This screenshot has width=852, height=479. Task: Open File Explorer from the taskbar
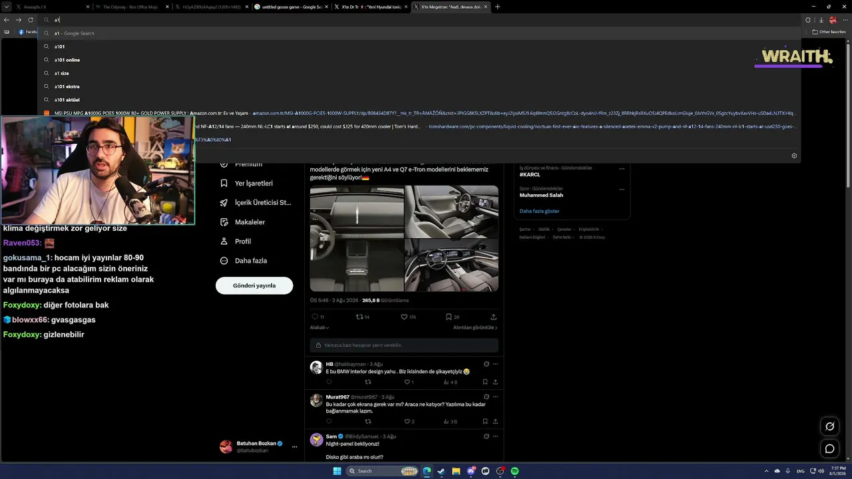[456, 471]
